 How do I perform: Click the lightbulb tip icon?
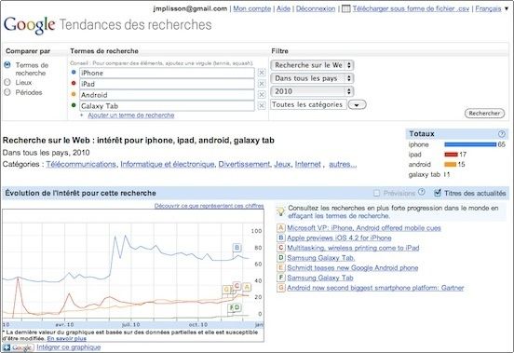point(280,211)
